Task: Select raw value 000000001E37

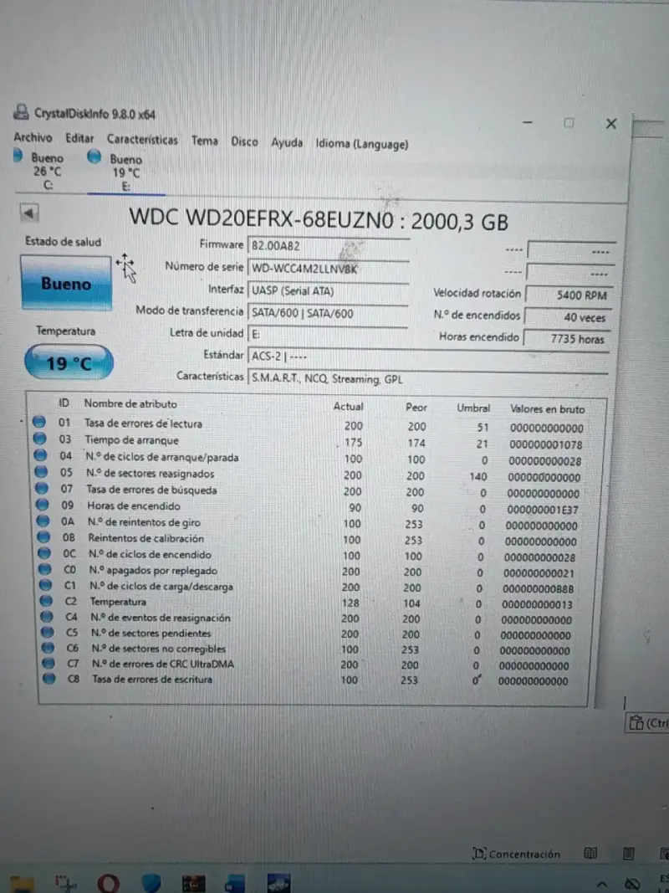Action: pos(542,511)
